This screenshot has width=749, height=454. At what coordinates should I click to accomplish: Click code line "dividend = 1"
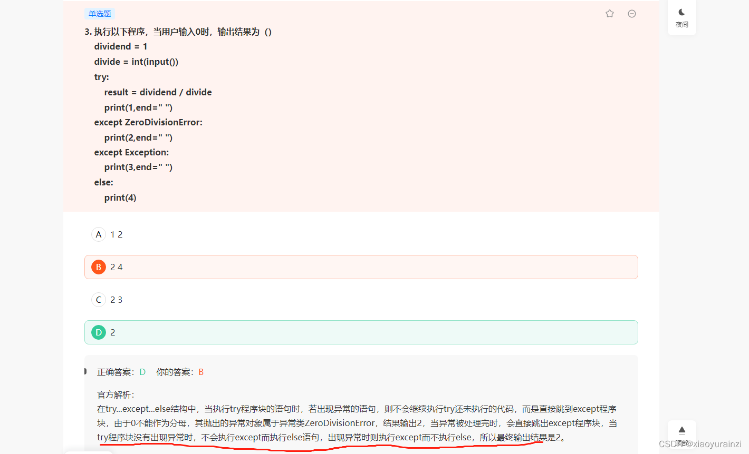tap(121, 46)
